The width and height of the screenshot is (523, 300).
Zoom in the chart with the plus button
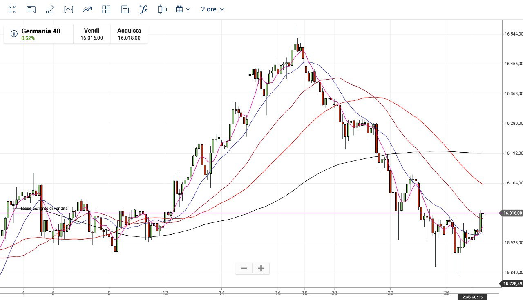coord(261,268)
